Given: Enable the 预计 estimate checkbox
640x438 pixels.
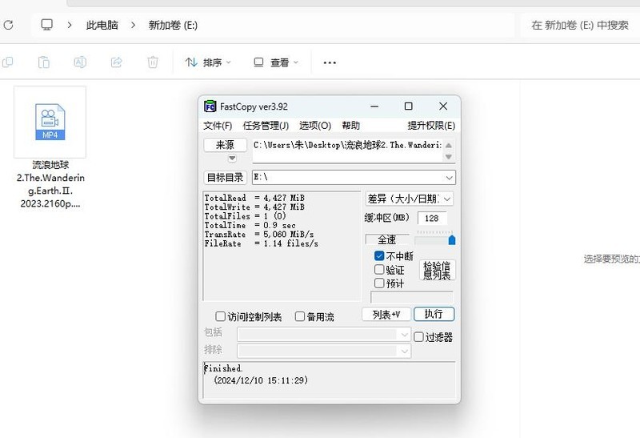Looking at the screenshot, I should click(x=379, y=283).
